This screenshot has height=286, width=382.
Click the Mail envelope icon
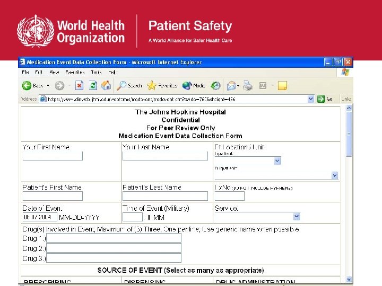tap(231, 86)
